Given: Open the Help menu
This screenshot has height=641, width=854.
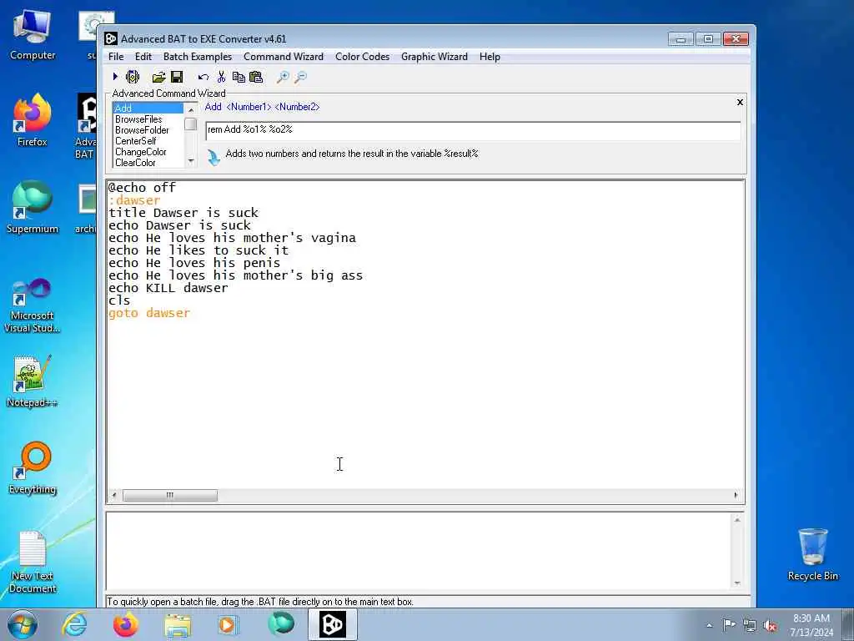Looking at the screenshot, I should pos(490,57).
